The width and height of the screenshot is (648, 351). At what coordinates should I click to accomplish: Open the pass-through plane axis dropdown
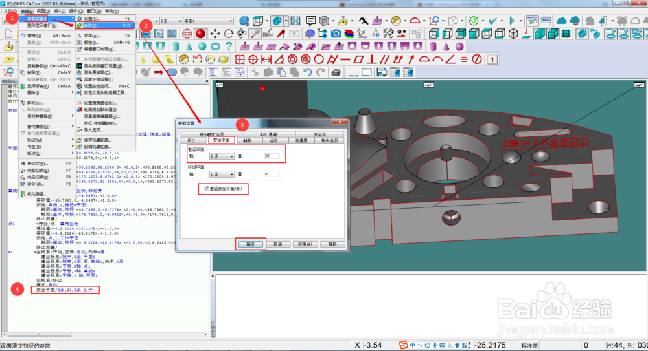tap(222, 174)
